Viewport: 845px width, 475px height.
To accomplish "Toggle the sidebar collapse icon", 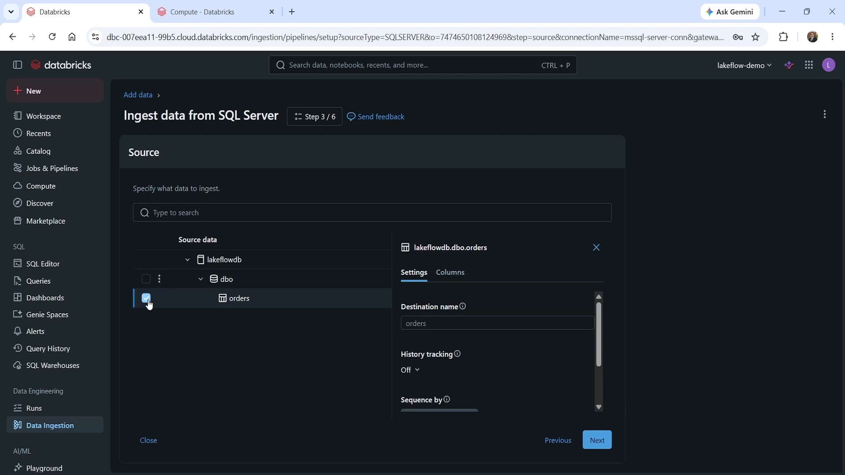I will pos(18,65).
